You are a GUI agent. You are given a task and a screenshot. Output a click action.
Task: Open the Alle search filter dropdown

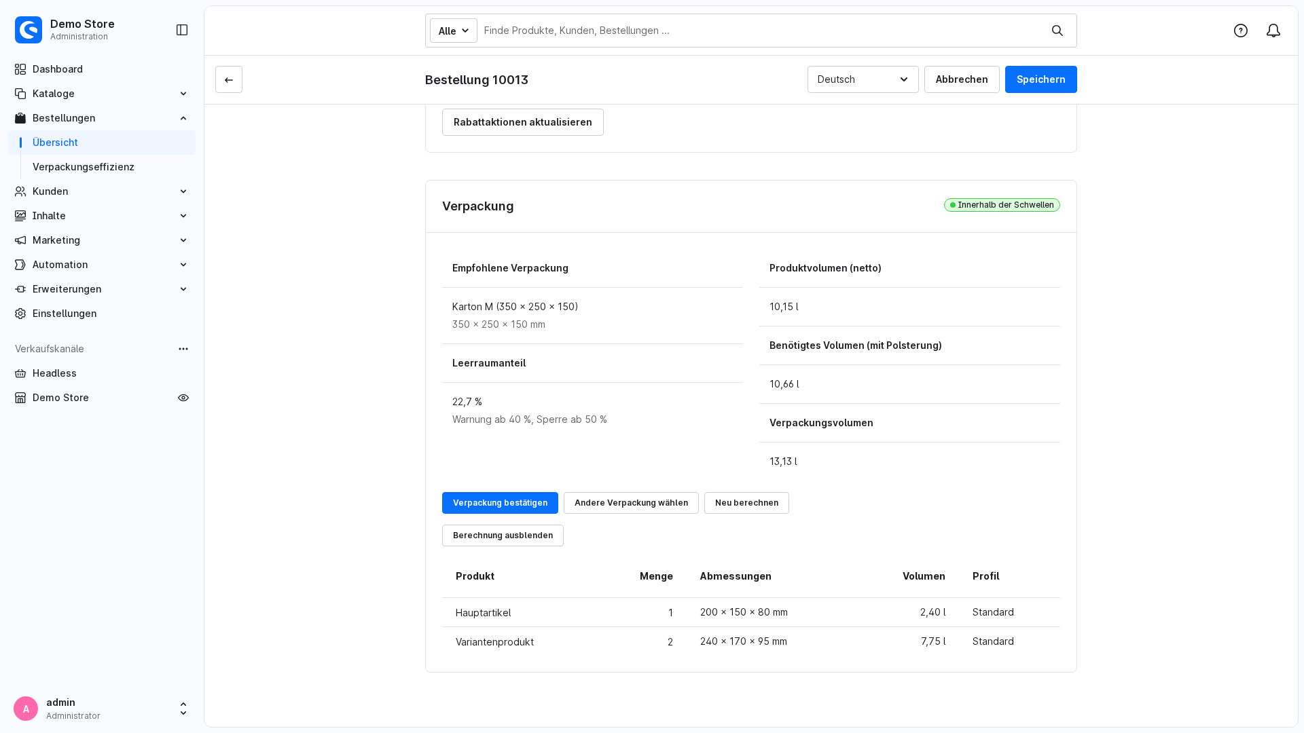[454, 31]
